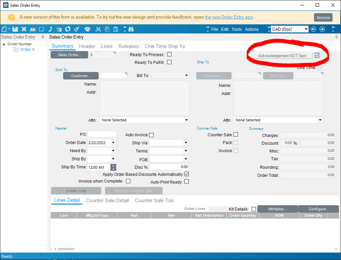
Task: Open dropdown arrow beside New icon
Action: pyautogui.click(x=9, y=29)
